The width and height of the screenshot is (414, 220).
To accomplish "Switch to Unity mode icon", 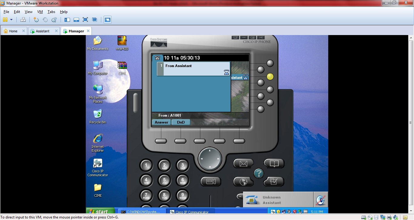I will [x=95, y=20].
